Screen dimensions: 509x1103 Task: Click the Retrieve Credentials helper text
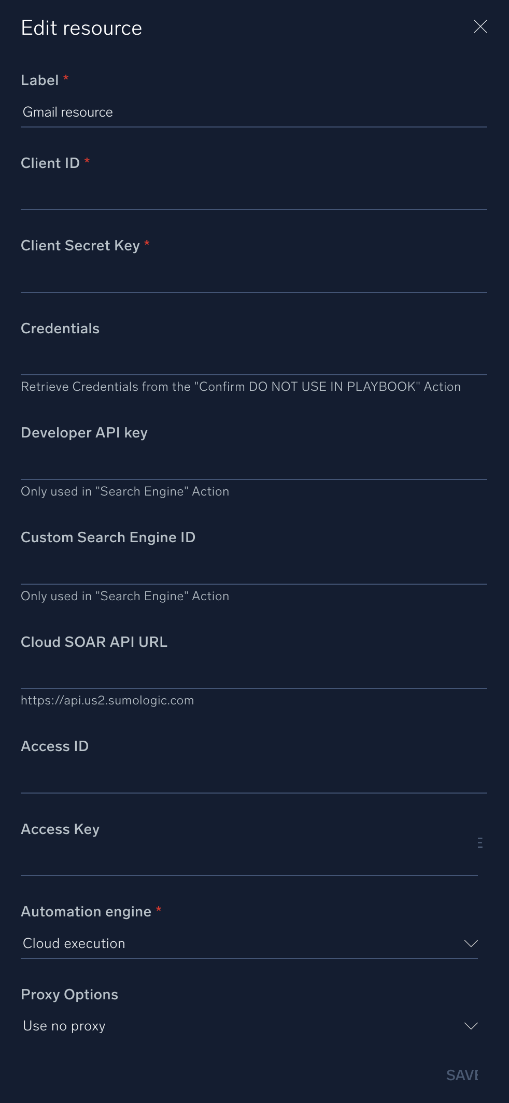[x=241, y=387]
